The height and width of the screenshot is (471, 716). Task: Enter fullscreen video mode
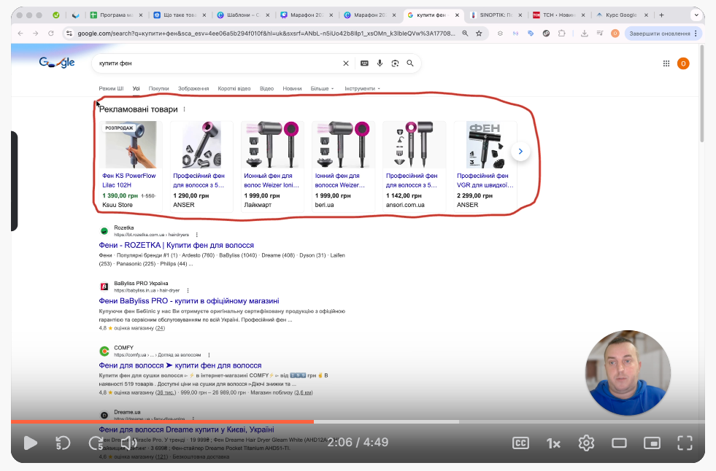pos(685,443)
